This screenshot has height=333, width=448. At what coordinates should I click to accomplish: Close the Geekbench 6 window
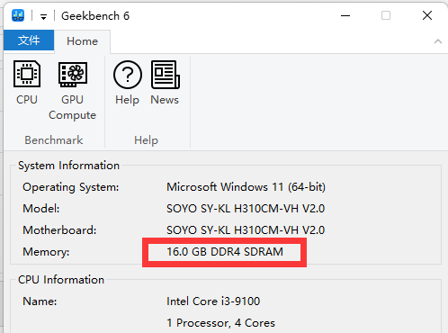click(x=427, y=15)
